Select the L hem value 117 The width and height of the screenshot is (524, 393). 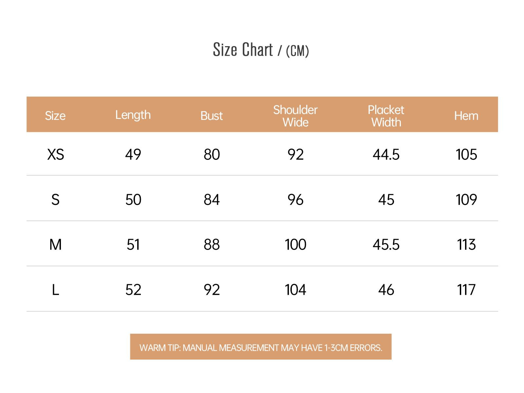466,290
